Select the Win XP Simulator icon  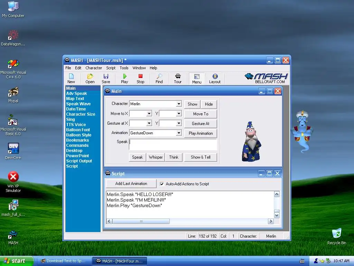point(13,182)
